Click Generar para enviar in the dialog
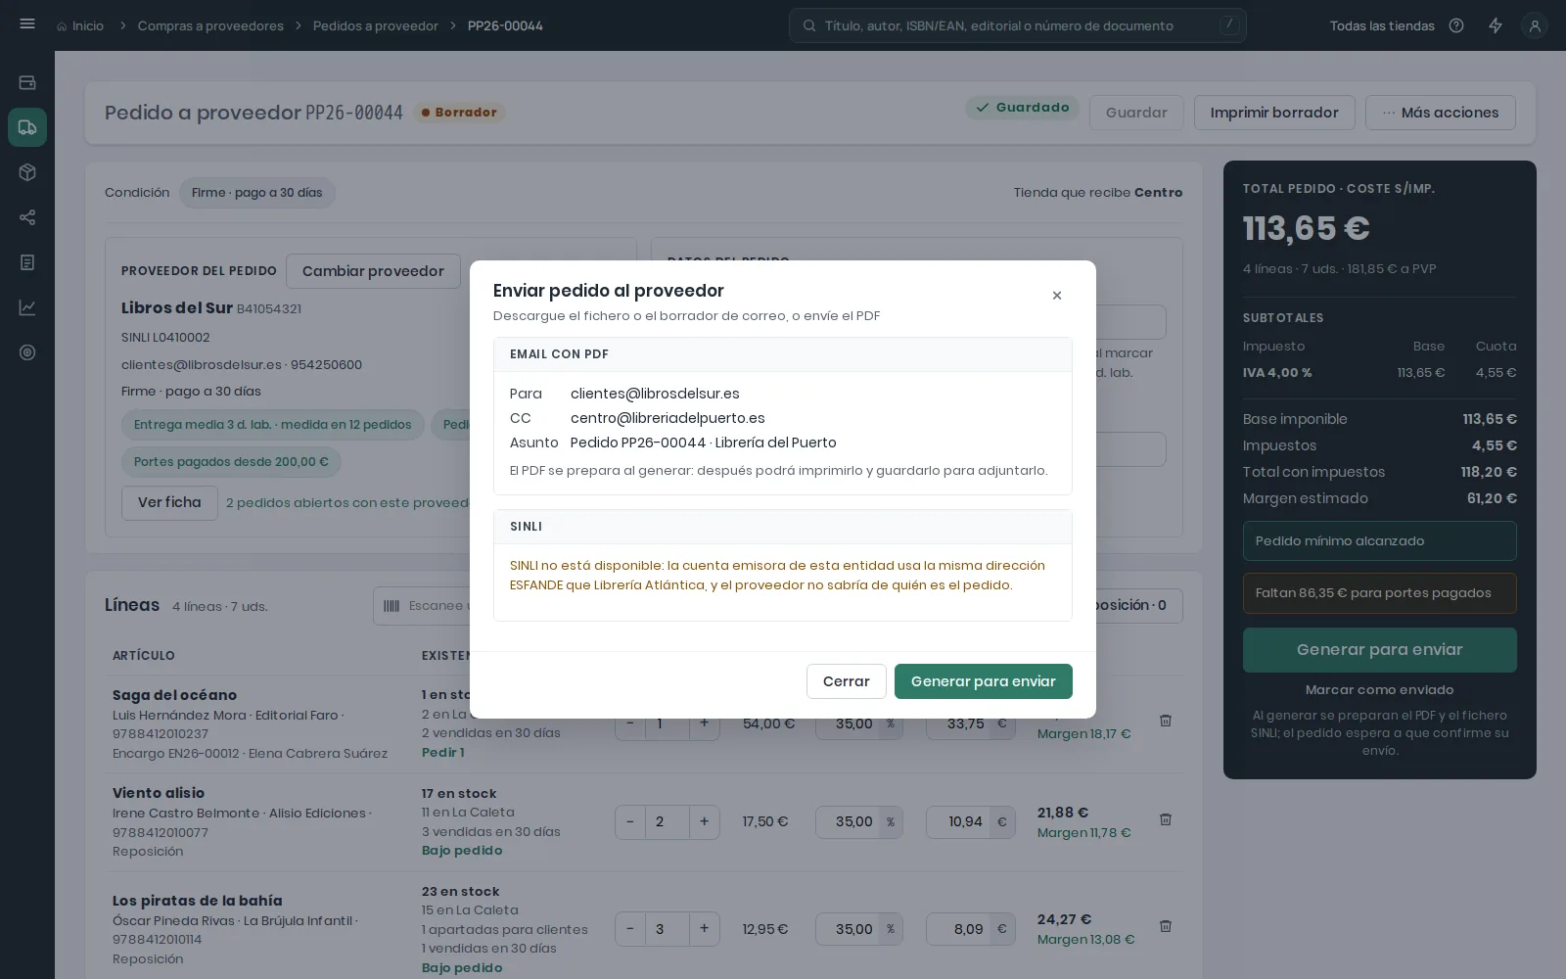Screen dimensions: 1566x979 (x=984, y=681)
